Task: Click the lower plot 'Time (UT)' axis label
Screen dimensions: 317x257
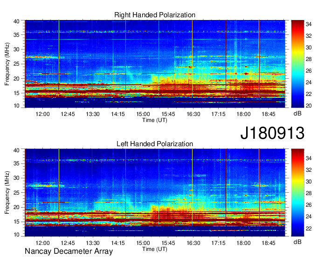Action: 155,249
